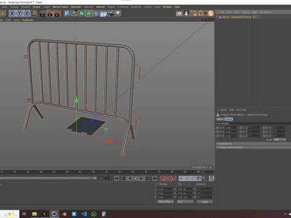The image size is (291, 218).
Task: Click the drop-to-floor arrow icon
Action: 186,13
